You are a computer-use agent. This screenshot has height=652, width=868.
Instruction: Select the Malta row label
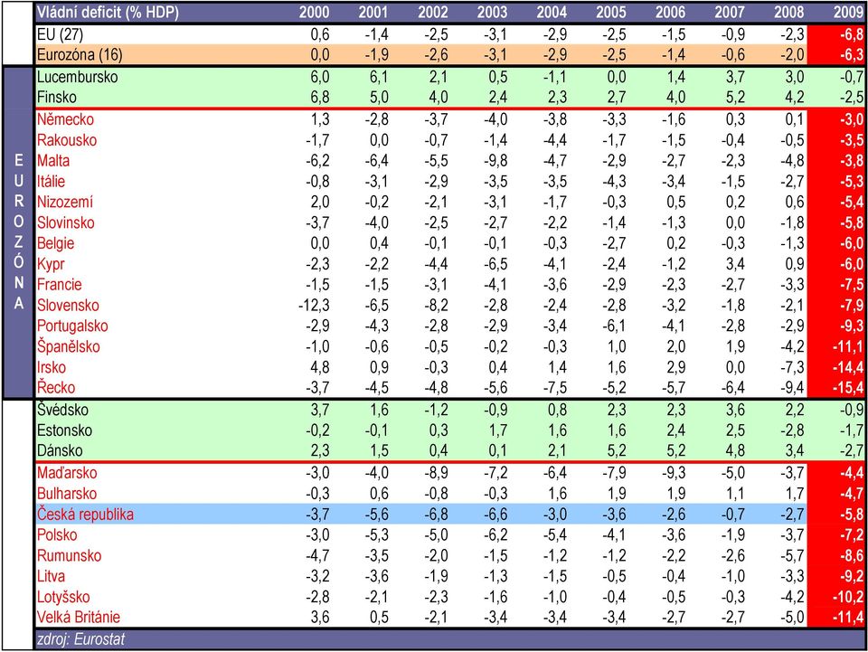click(53, 161)
